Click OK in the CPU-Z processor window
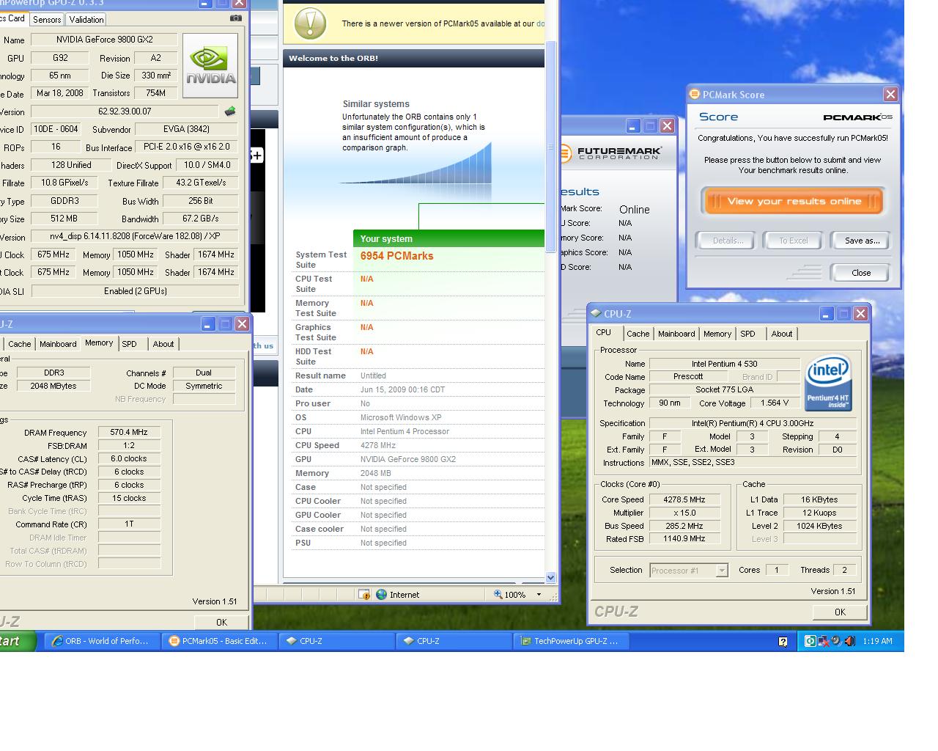 click(x=840, y=612)
